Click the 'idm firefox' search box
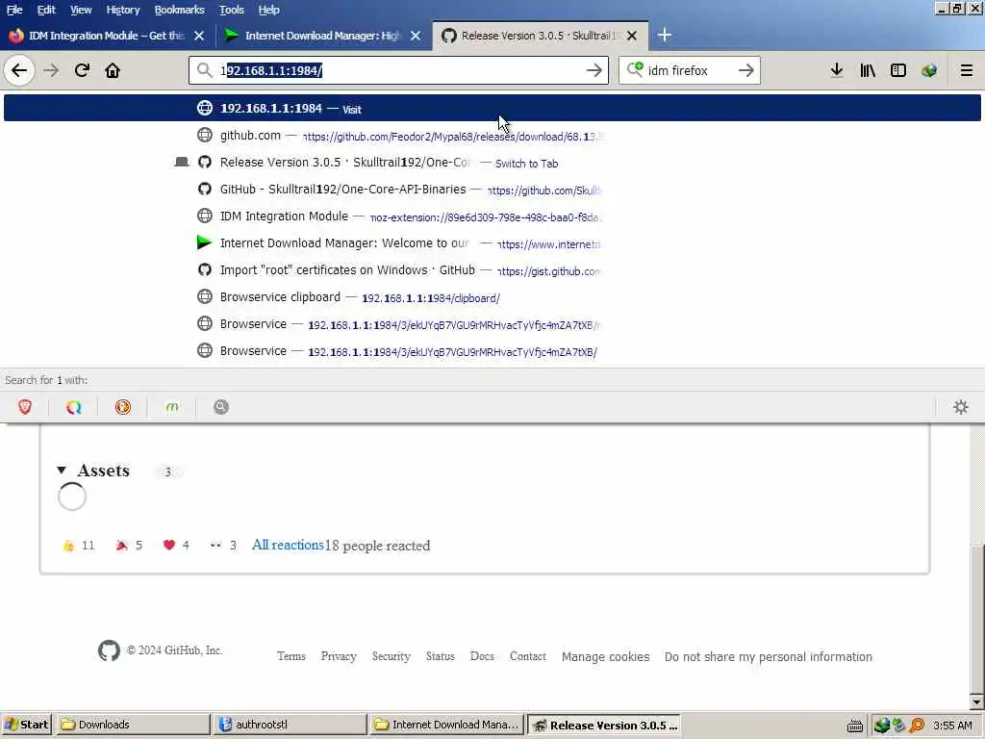Image resolution: width=985 pixels, height=739 pixels. pyautogui.click(x=690, y=70)
